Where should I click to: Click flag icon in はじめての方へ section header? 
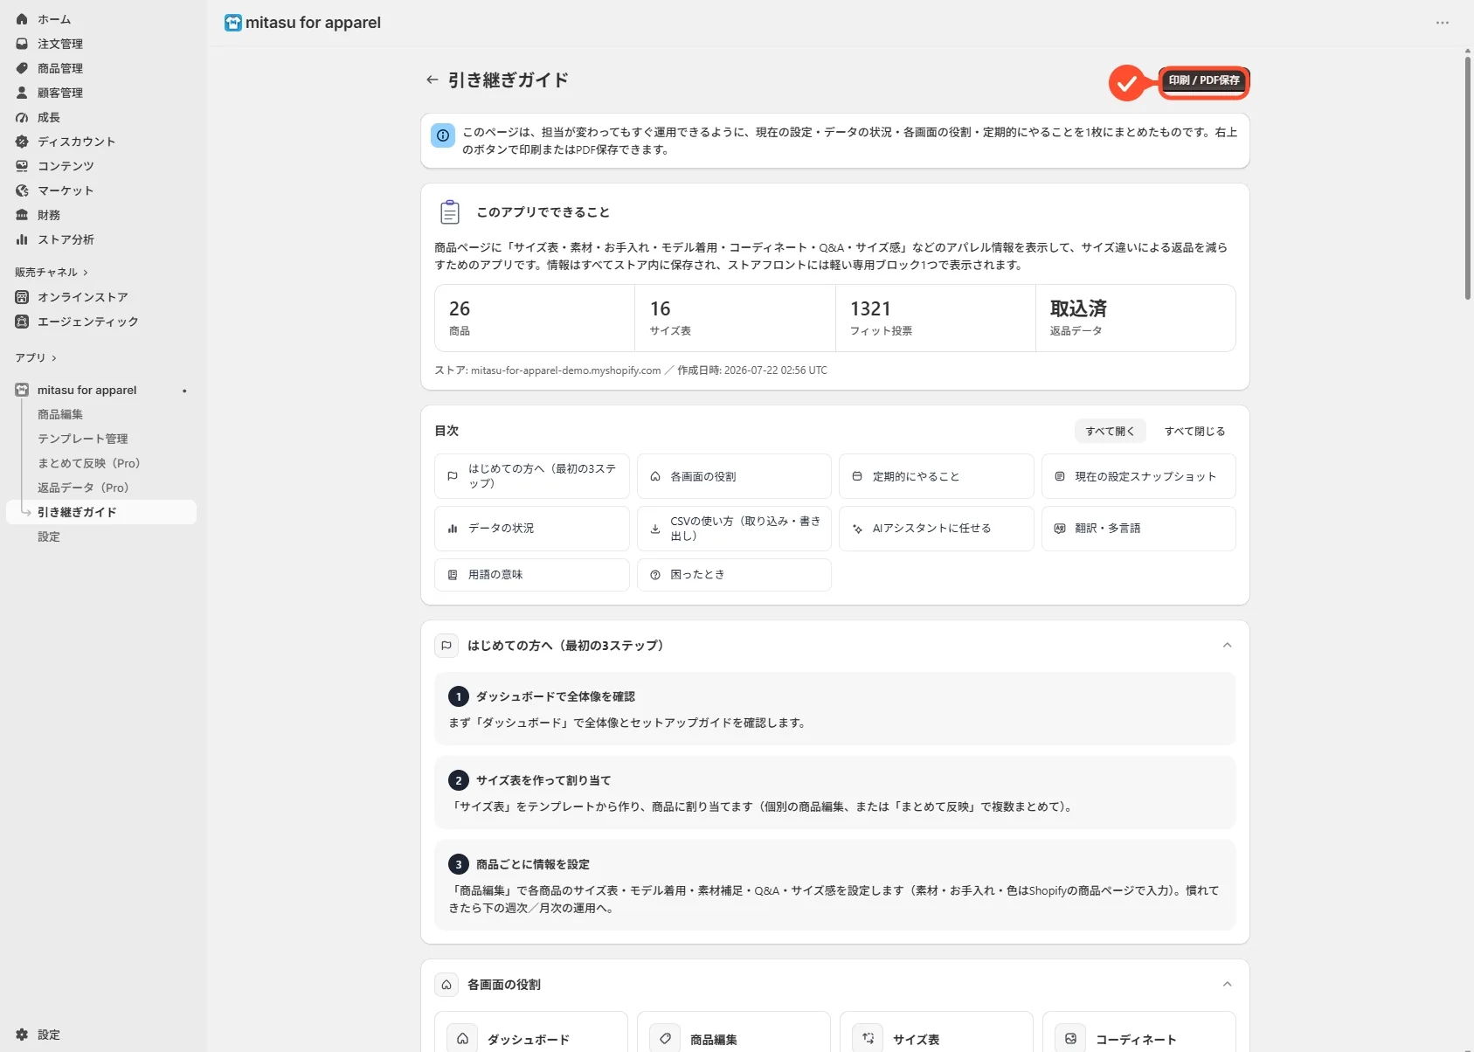(x=446, y=646)
